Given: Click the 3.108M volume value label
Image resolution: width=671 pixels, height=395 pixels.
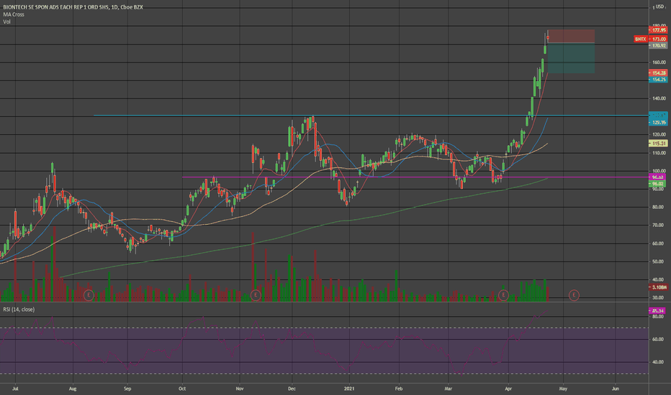Looking at the screenshot, I should point(658,287).
